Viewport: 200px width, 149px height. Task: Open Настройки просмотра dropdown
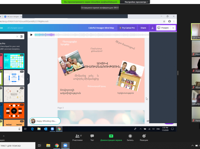point(136,2)
